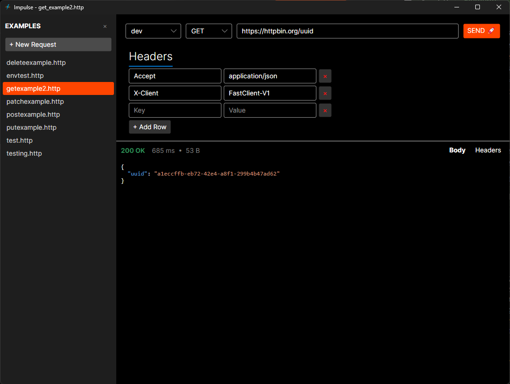This screenshot has width=510, height=384.
Task: Open the request Headers section tab
Action: tap(151, 57)
